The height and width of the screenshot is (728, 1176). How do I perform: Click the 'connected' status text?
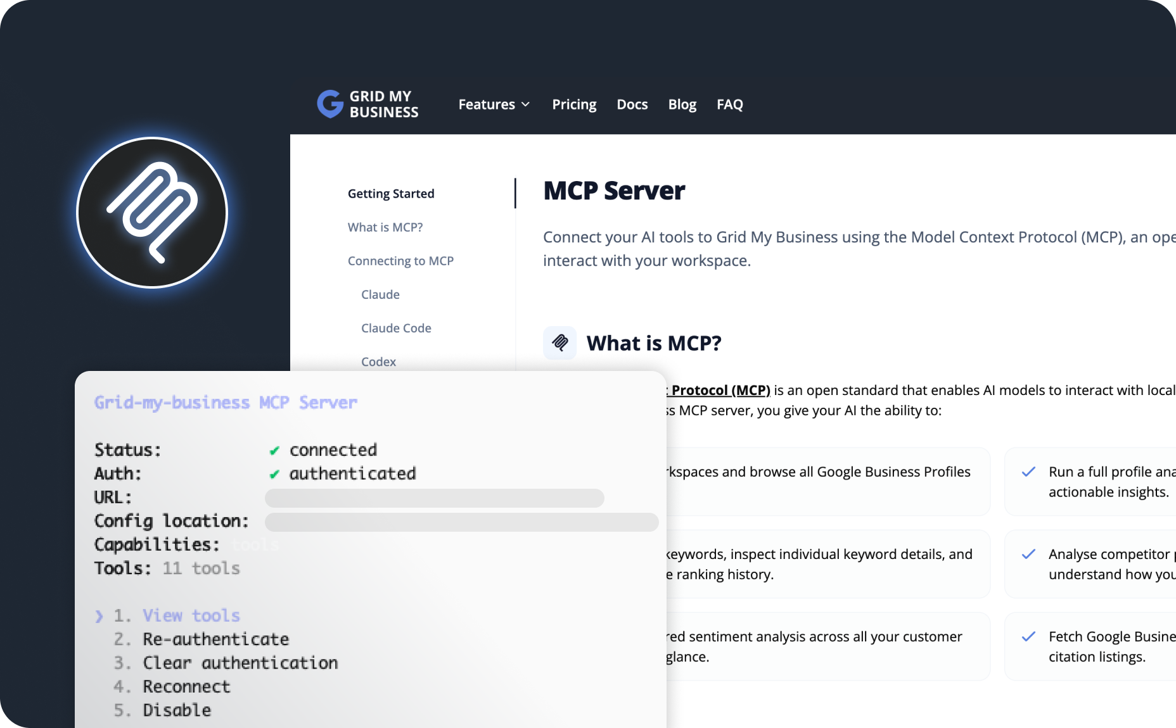(x=333, y=450)
